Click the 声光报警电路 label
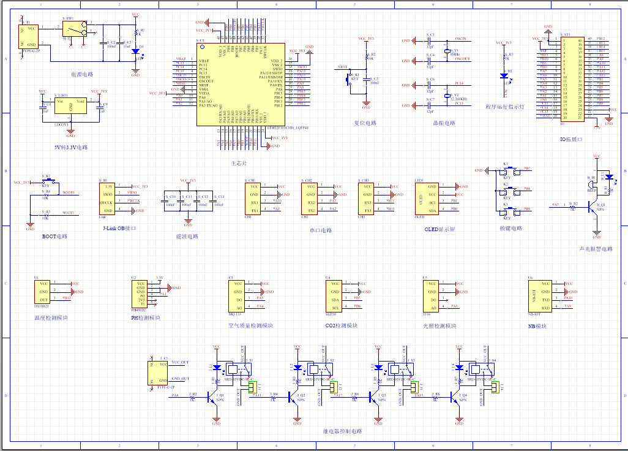 (596, 249)
